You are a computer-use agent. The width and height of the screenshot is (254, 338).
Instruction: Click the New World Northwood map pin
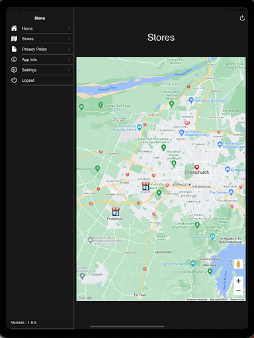pyautogui.click(x=191, y=100)
